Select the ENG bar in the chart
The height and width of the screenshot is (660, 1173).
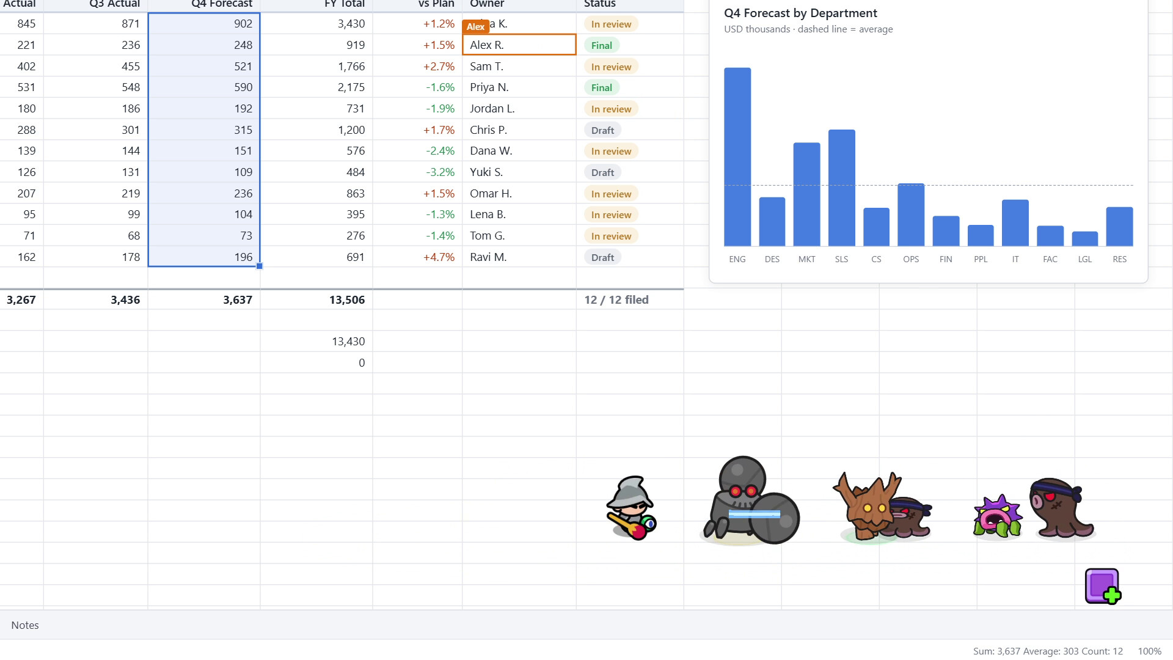[737, 157]
